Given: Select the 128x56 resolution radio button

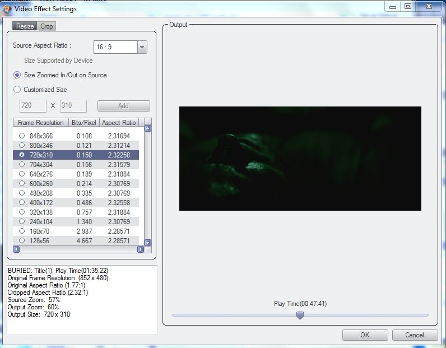Looking at the screenshot, I should (22, 241).
